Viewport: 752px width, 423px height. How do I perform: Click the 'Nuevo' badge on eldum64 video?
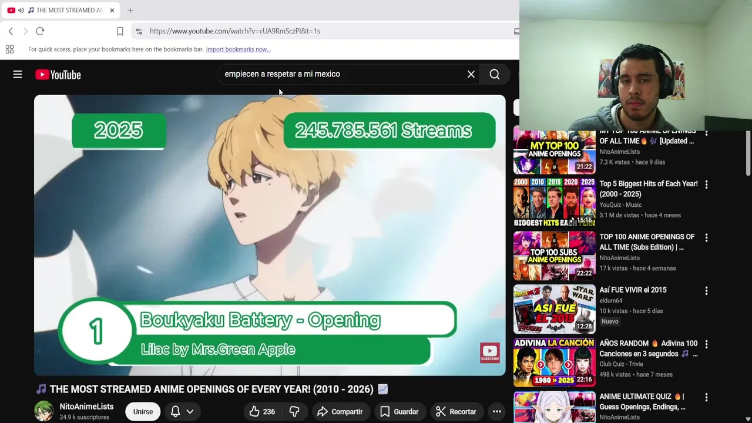coord(610,322)
